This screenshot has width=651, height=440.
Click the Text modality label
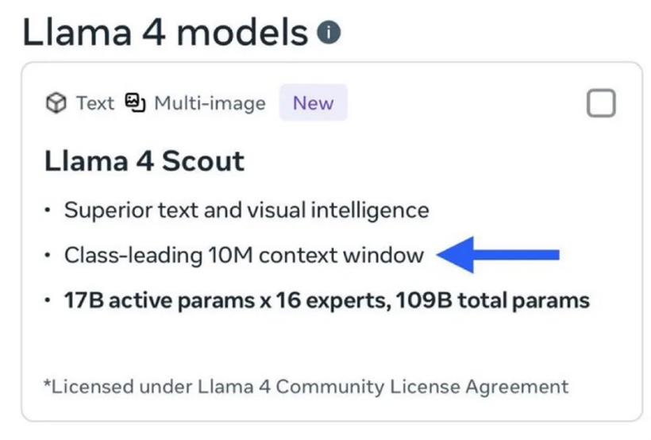[x=95, y=103]
